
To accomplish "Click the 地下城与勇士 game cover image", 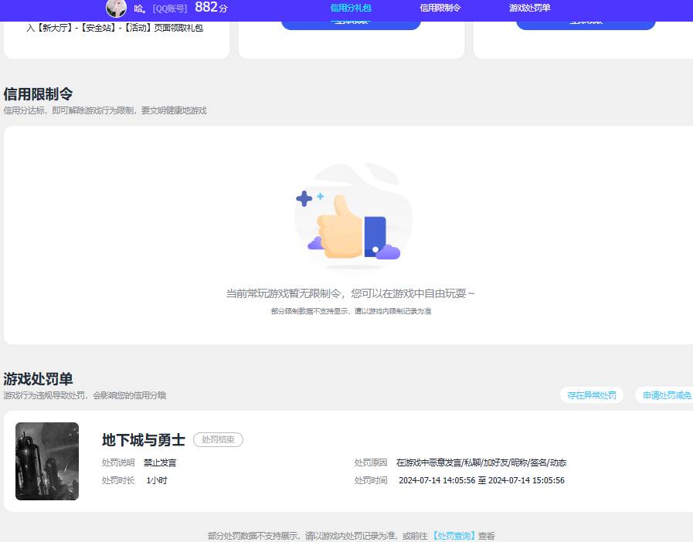I will click(47, 461).
